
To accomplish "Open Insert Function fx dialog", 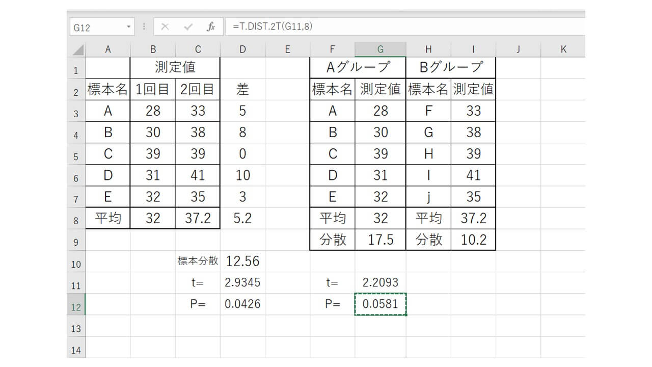I will click(x=210, y=27).
